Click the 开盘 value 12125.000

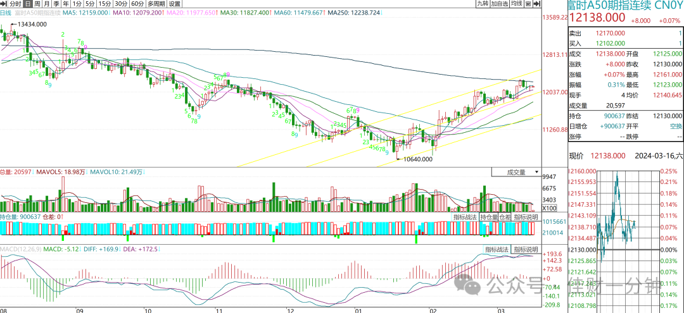pyautogui.click(x=668, y=54)
